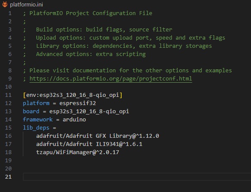Click line number 11 in the gutter
This screenshot has width=251, height=192.
(x=8, y=95)
